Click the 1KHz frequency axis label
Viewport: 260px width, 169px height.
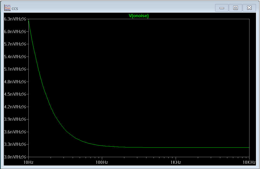coord(176,162)
